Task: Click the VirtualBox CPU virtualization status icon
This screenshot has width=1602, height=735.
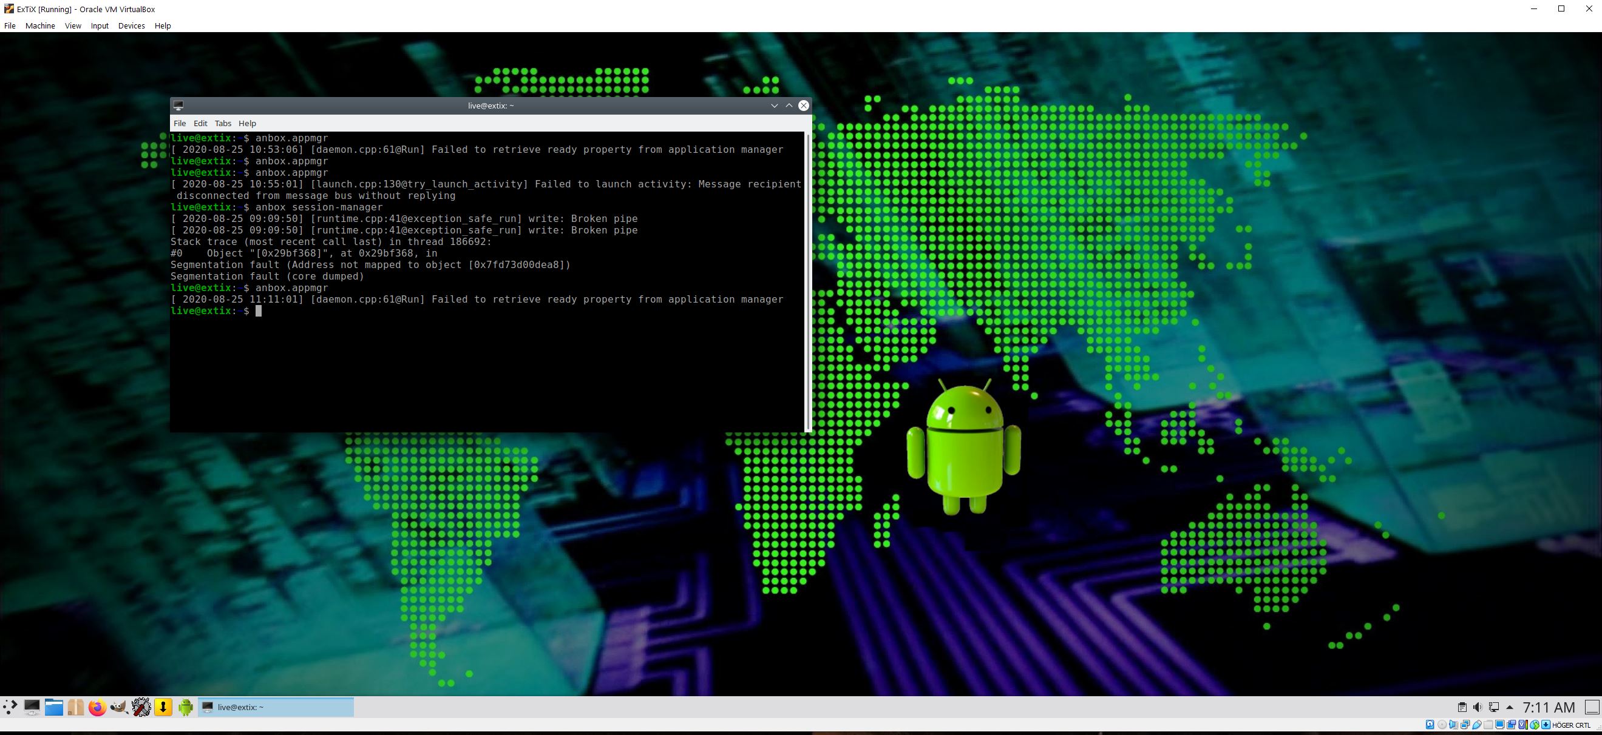Action: 1523,725
